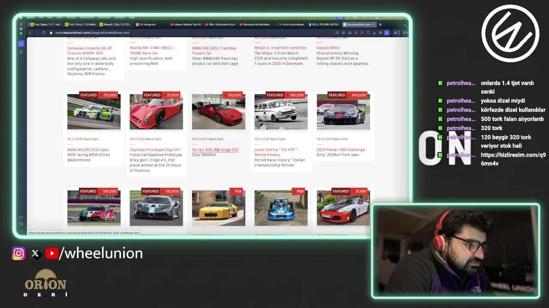Image resolution: width=549 pixels, height=308 pixels.
Task: Open sidebar history clock icon
Action: (x=21, y=224)
